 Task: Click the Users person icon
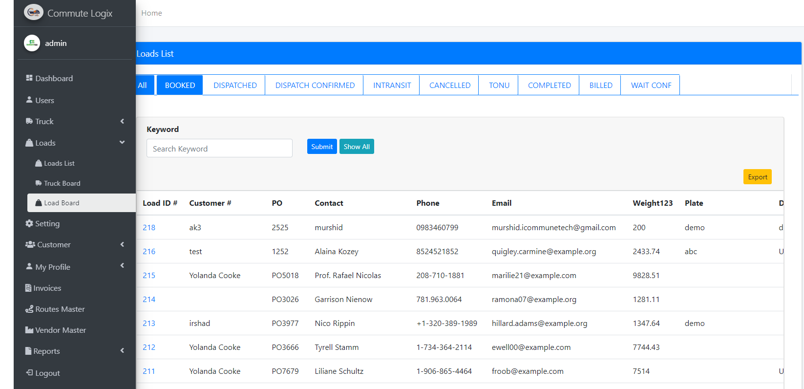[x=29, y=100]
